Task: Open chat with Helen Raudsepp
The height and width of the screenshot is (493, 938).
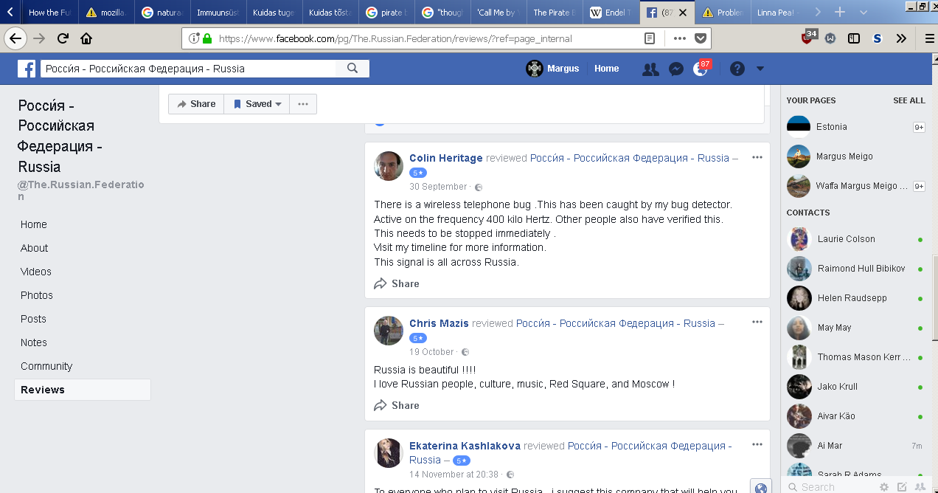Action: pos(855,298)
